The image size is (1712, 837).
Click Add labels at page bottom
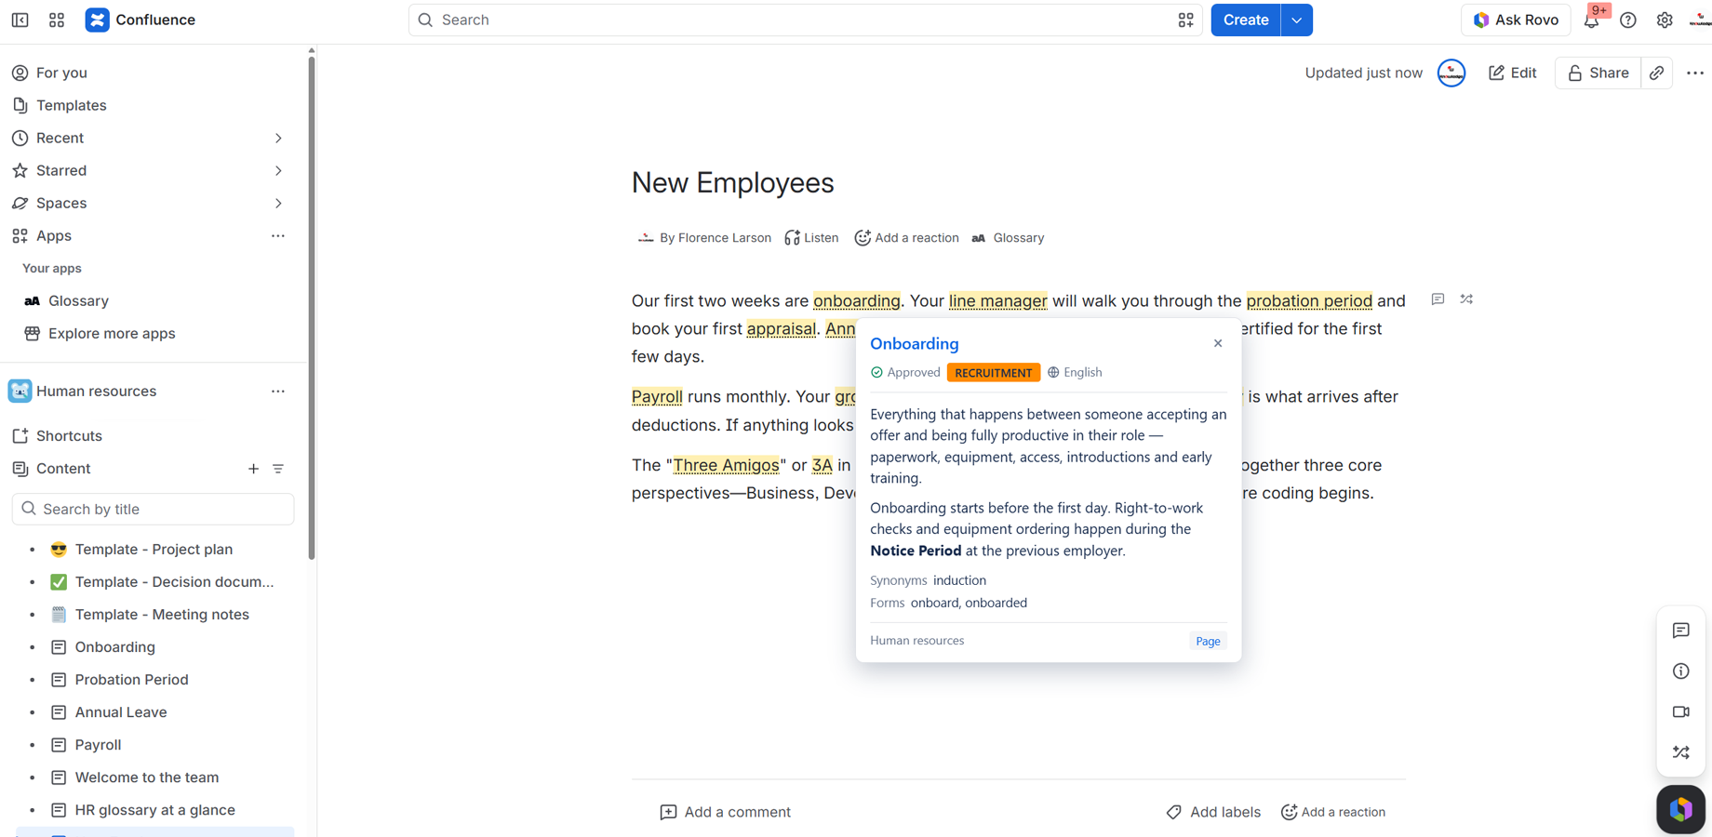click(1213, 812)
